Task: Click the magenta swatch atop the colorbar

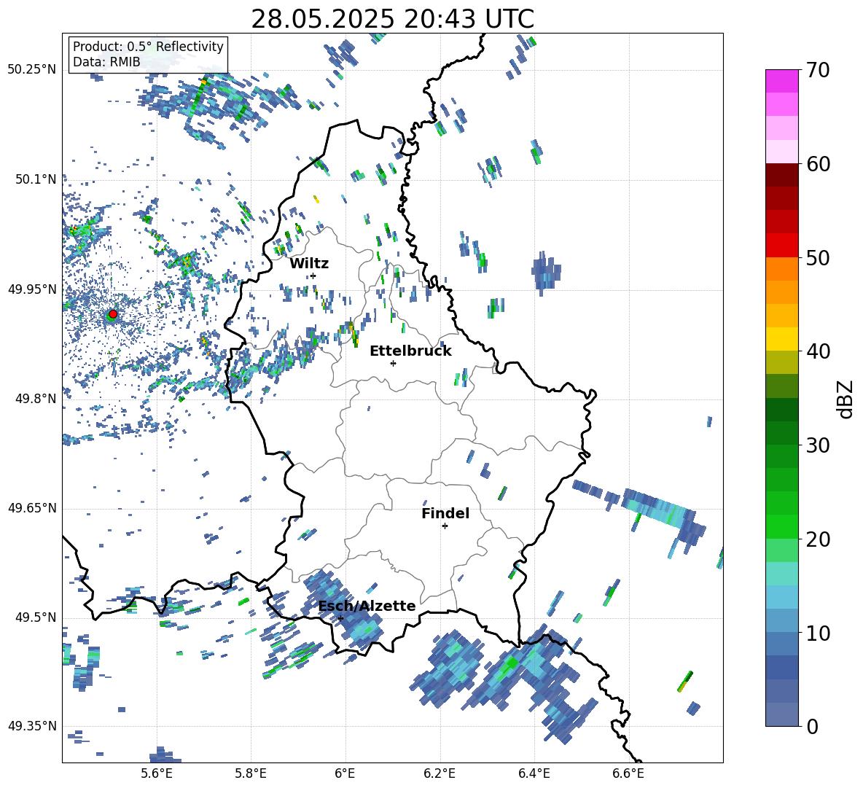Action: [x=781, y=81]
